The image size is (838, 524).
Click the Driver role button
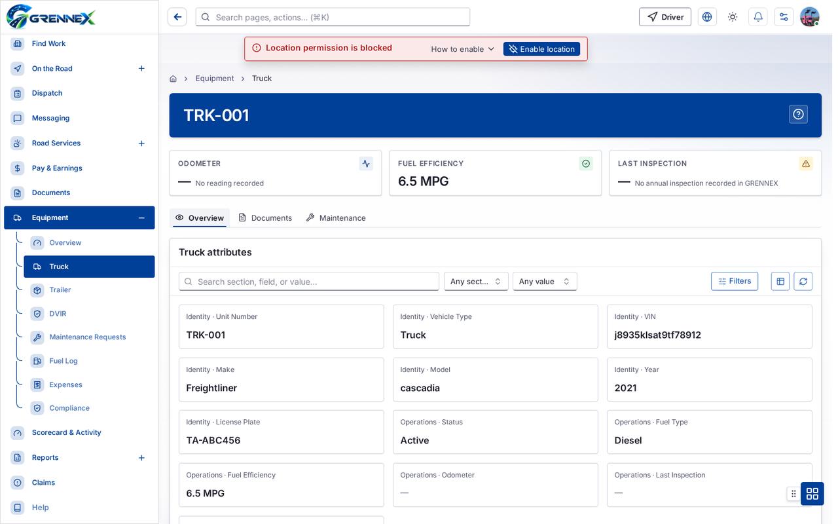(665, 17)
